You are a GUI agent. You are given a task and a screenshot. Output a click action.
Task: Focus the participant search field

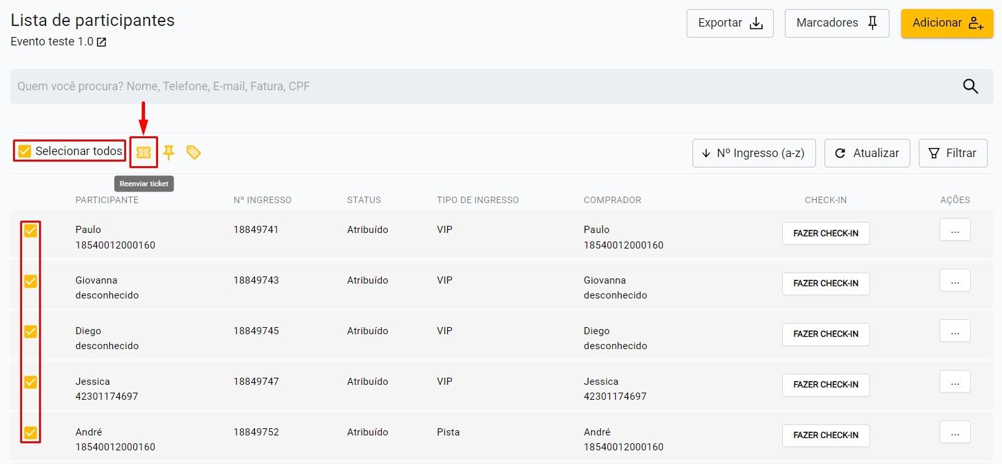481,86
